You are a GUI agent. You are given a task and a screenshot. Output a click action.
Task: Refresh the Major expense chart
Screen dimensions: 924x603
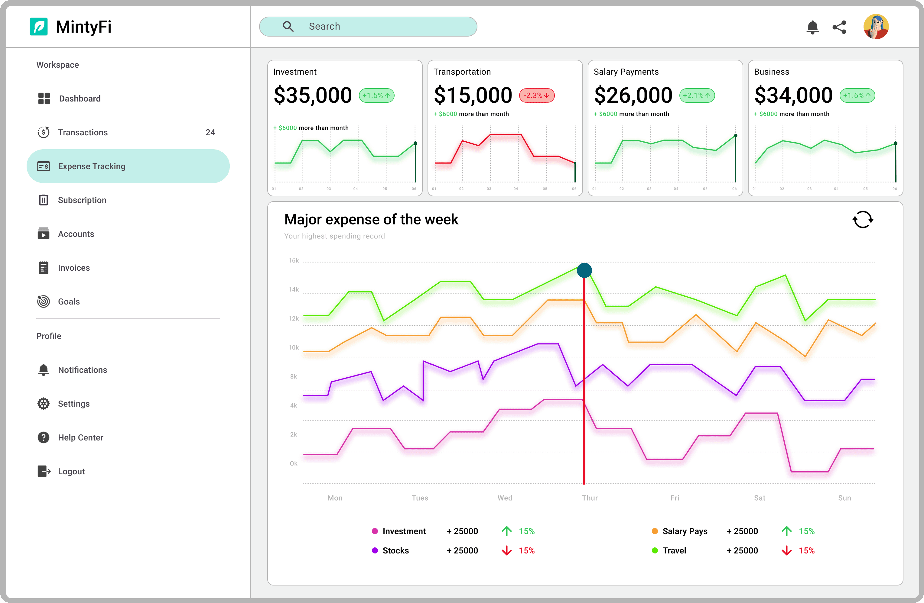863,220
